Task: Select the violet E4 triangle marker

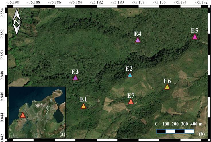Action: [138, 40]
